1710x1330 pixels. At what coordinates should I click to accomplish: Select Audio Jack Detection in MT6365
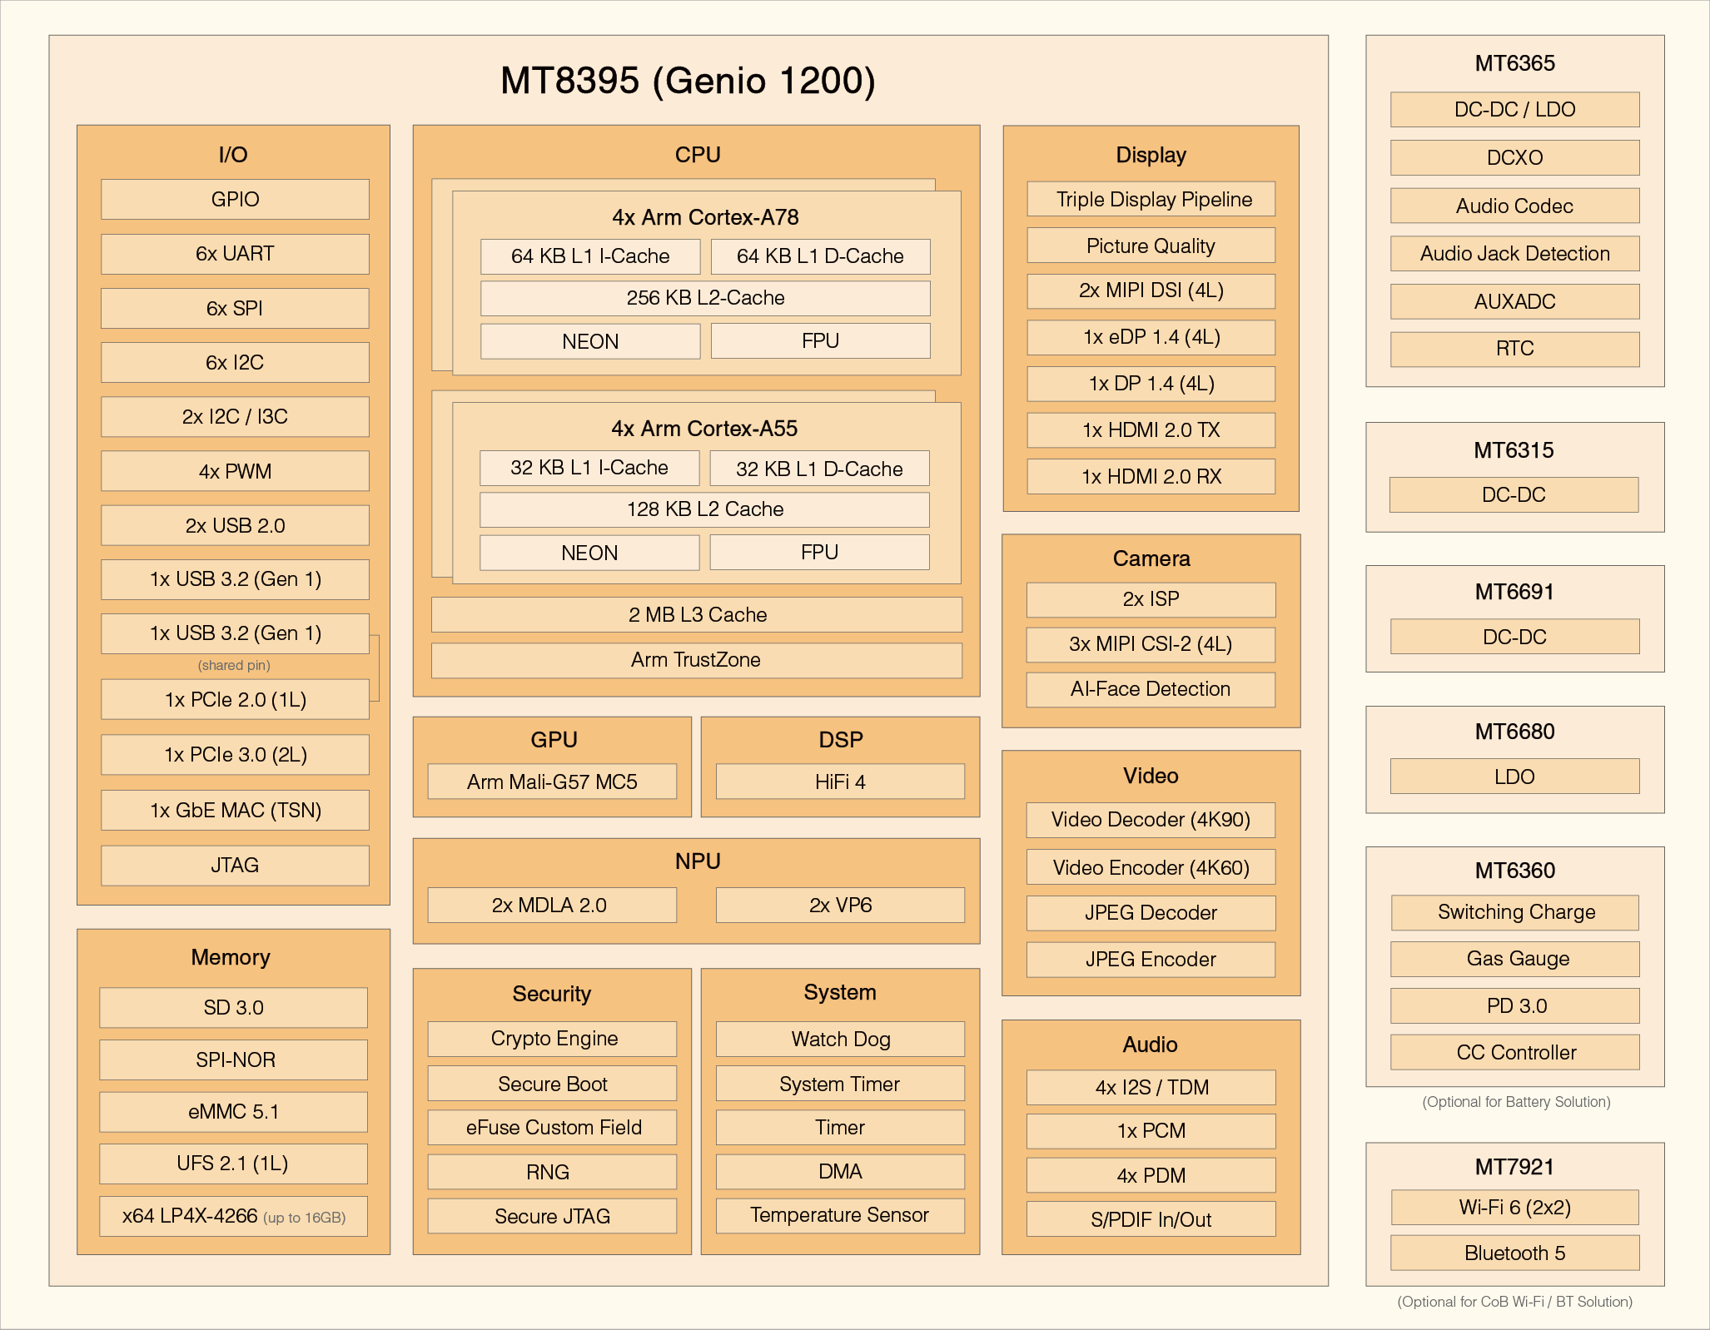[x=1514, y=254]
